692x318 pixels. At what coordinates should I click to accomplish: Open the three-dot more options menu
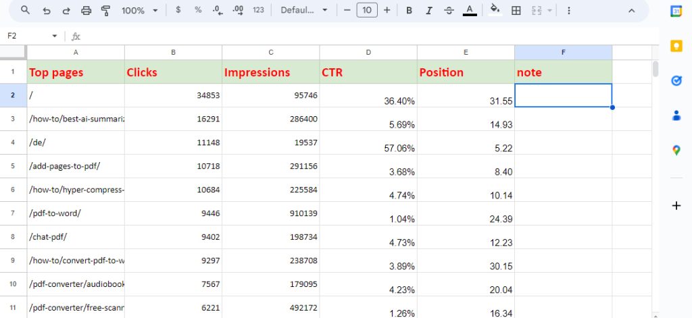tap(568, 11)
